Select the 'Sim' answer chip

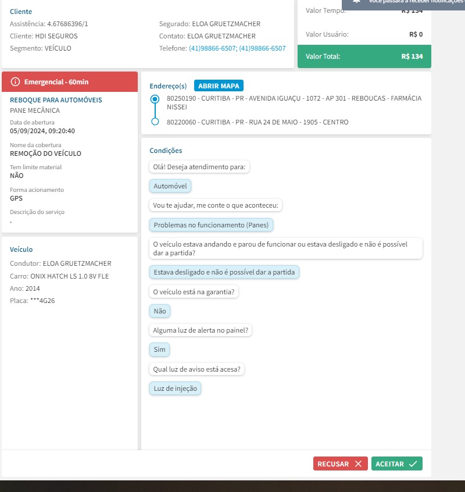(x=159, y=350)
